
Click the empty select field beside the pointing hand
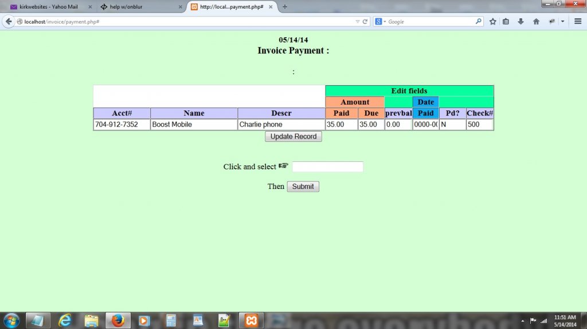tap(327, 167)
